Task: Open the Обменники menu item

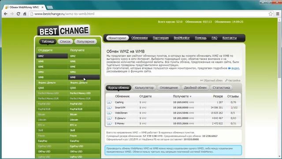Action: (x=139, y=38)
